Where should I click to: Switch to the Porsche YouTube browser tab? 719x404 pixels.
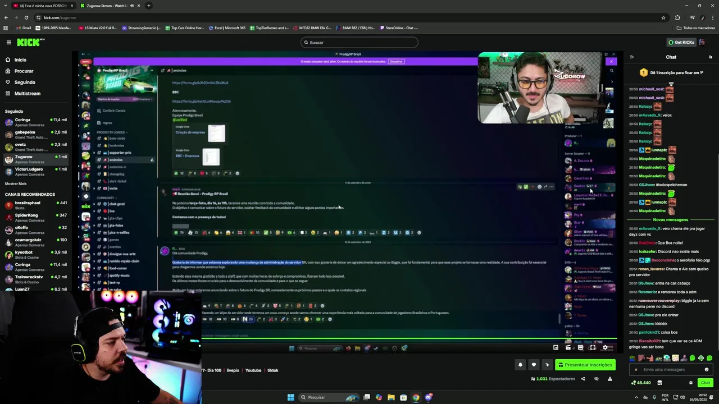point(43,6)
